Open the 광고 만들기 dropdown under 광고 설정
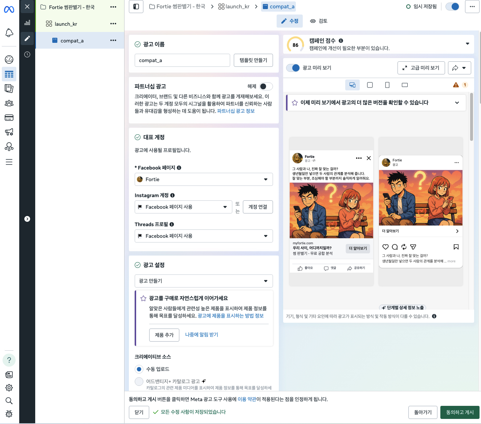This screenshot has height=424, width=481. 203,281
